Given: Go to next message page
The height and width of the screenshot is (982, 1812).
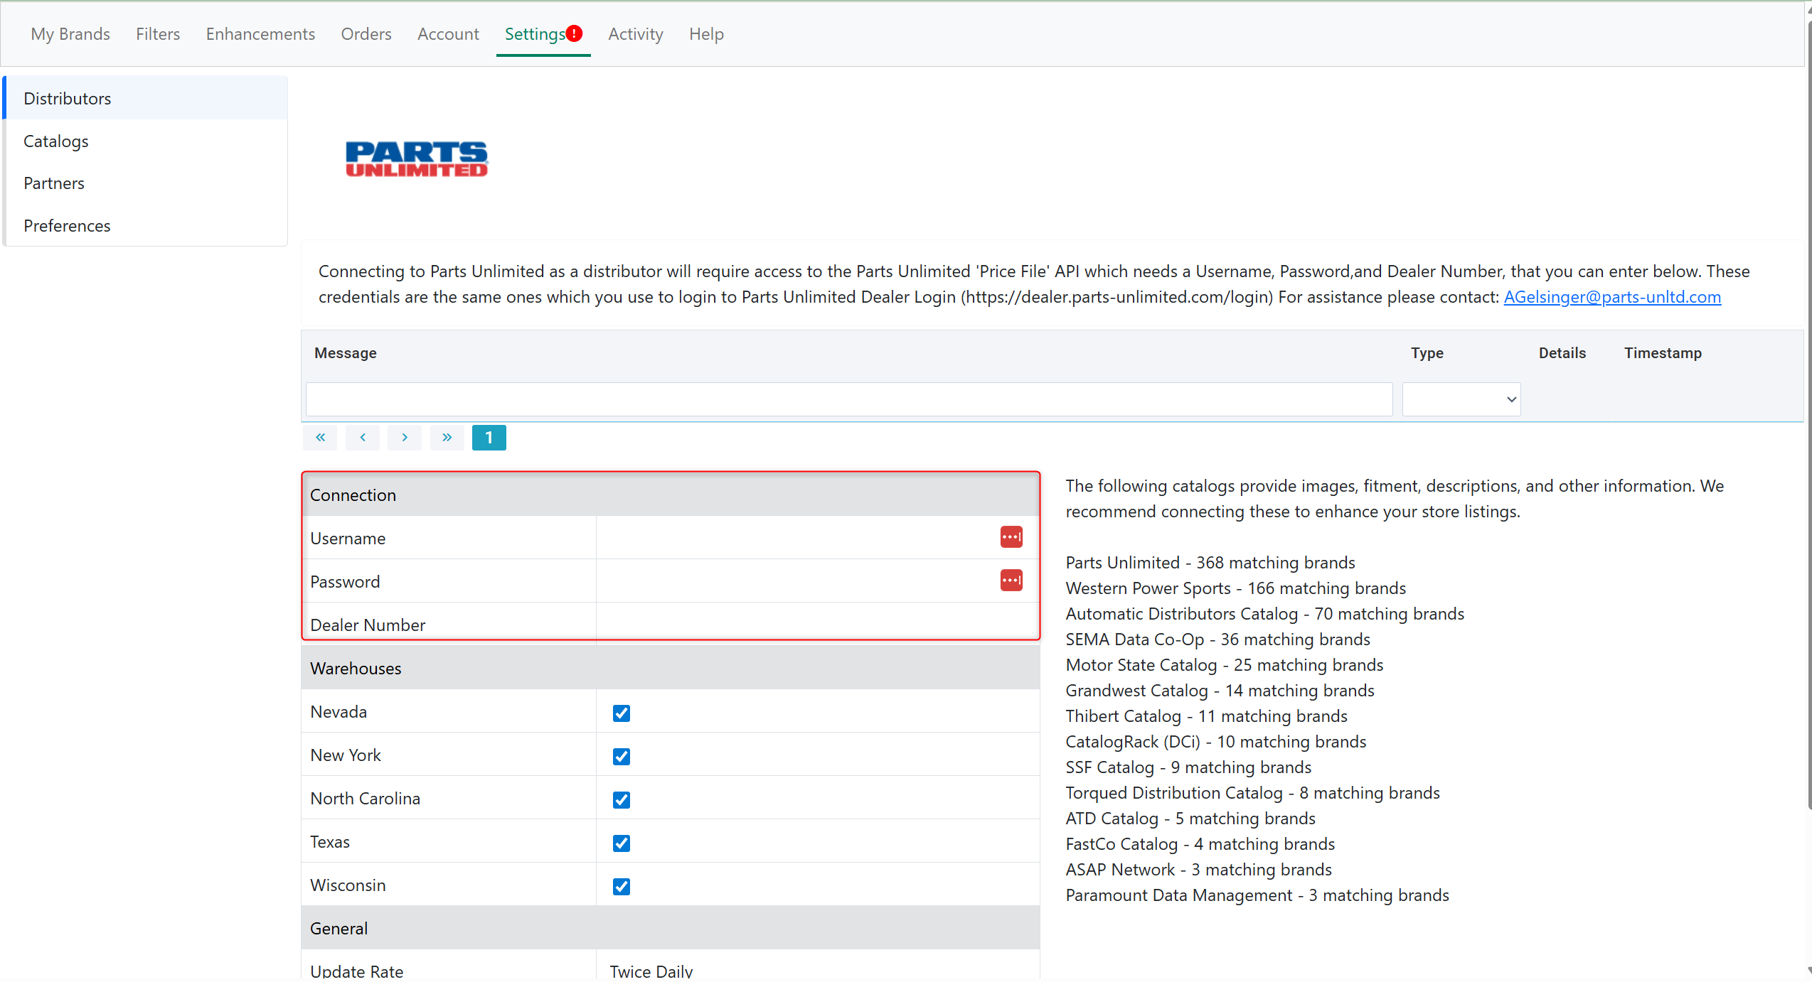Looking at the screenshot, I should (x=405, y=438).
